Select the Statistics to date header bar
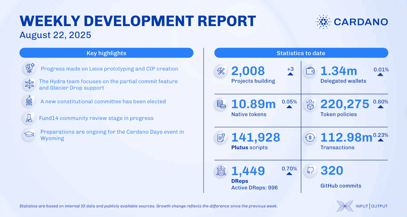Image resolution: width=407 pixels, height=217 pixels. (x=301, y=53)
